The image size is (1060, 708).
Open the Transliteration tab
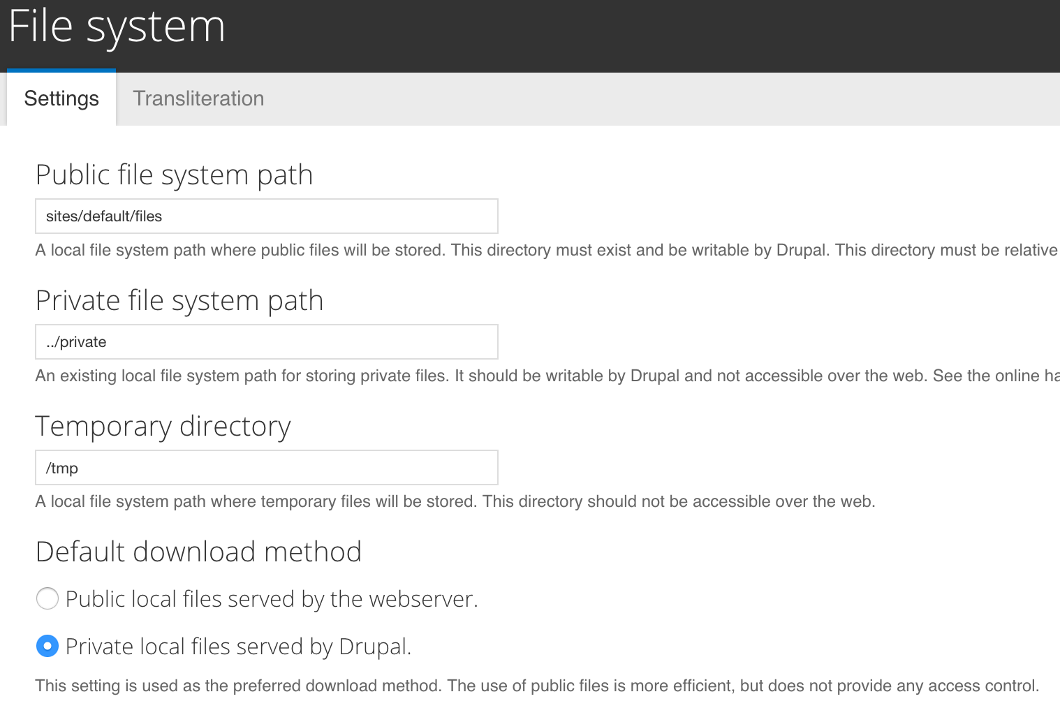tap(198, 98)
